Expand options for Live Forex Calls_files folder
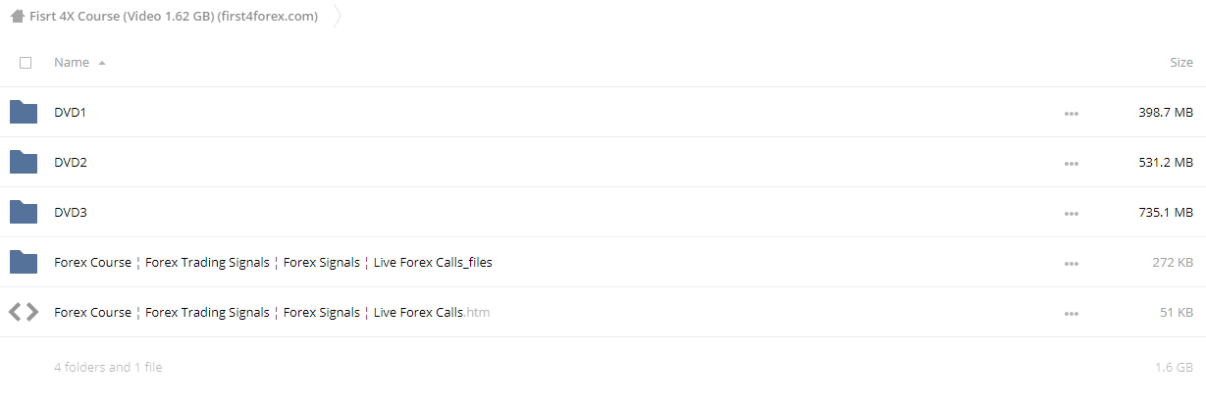Viewport: 1206px width, 406px height. coord(1071,264)
